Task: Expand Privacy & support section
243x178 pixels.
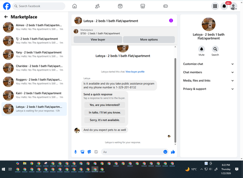Action: 208,89
